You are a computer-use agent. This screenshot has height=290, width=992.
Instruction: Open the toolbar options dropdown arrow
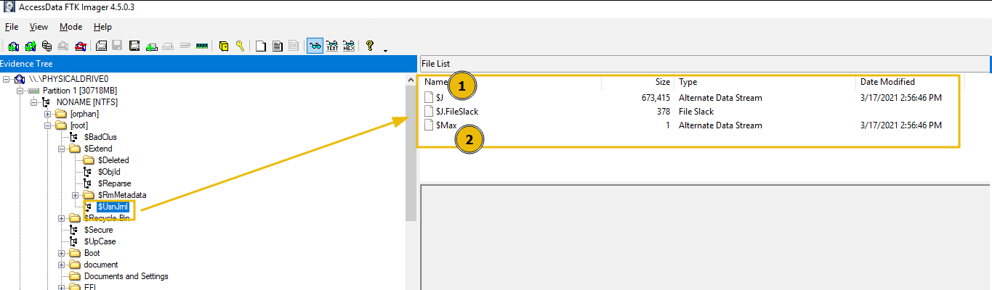coord(385,49)
